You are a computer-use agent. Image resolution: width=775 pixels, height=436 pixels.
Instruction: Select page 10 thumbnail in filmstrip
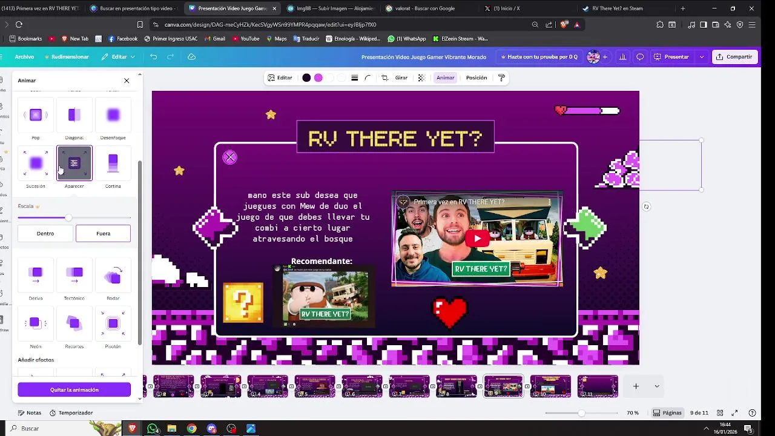pos(550,386)
